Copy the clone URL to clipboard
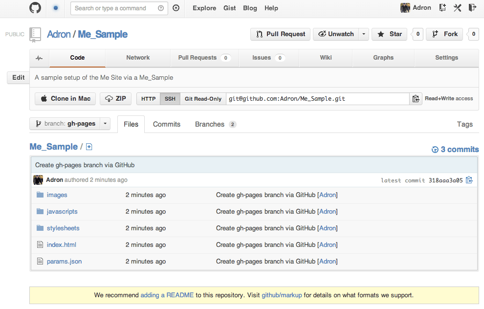484x309 pixels. tap(416, 99)
